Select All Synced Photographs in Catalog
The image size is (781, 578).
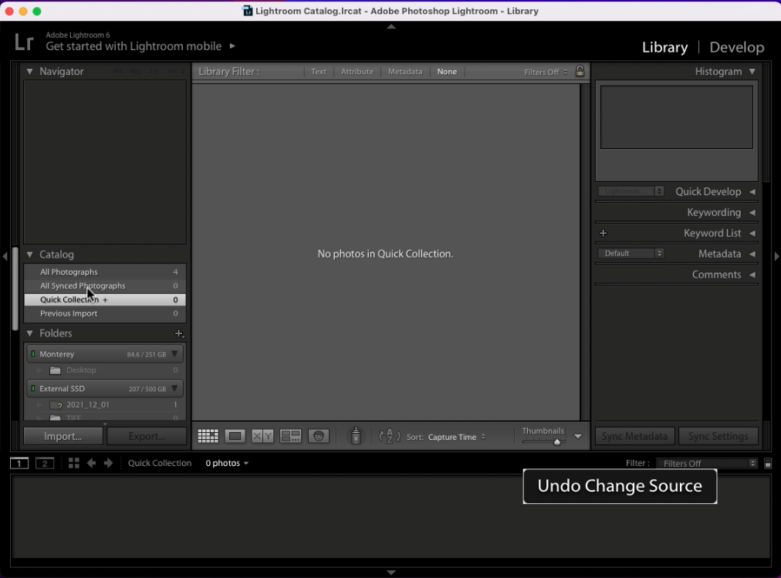pos(105,286)
